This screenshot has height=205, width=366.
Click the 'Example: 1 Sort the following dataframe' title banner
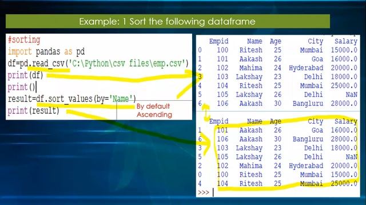[x=168, y=22]
